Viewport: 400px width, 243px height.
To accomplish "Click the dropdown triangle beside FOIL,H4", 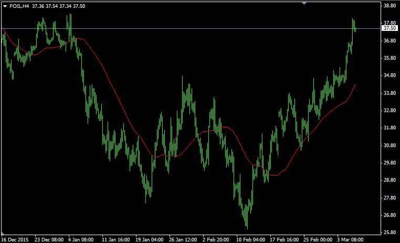I will 5,6.
